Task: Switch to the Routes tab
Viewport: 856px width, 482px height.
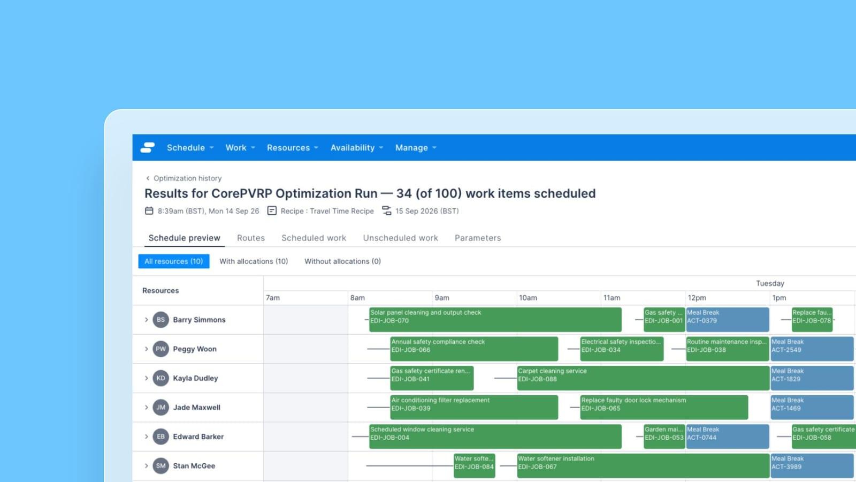Action: (251, 238)
